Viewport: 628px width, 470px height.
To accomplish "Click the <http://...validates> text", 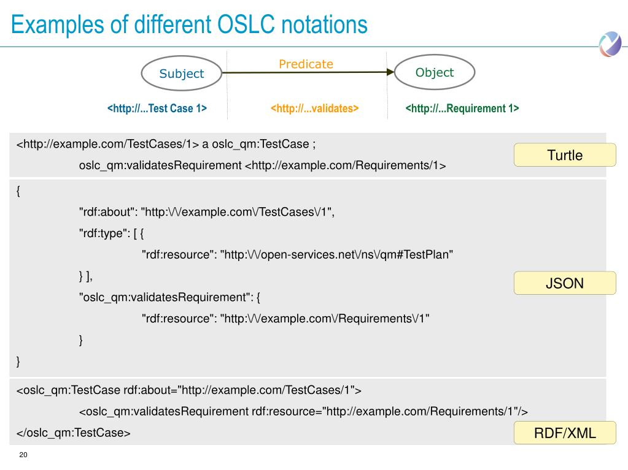I will pos(315,108).
